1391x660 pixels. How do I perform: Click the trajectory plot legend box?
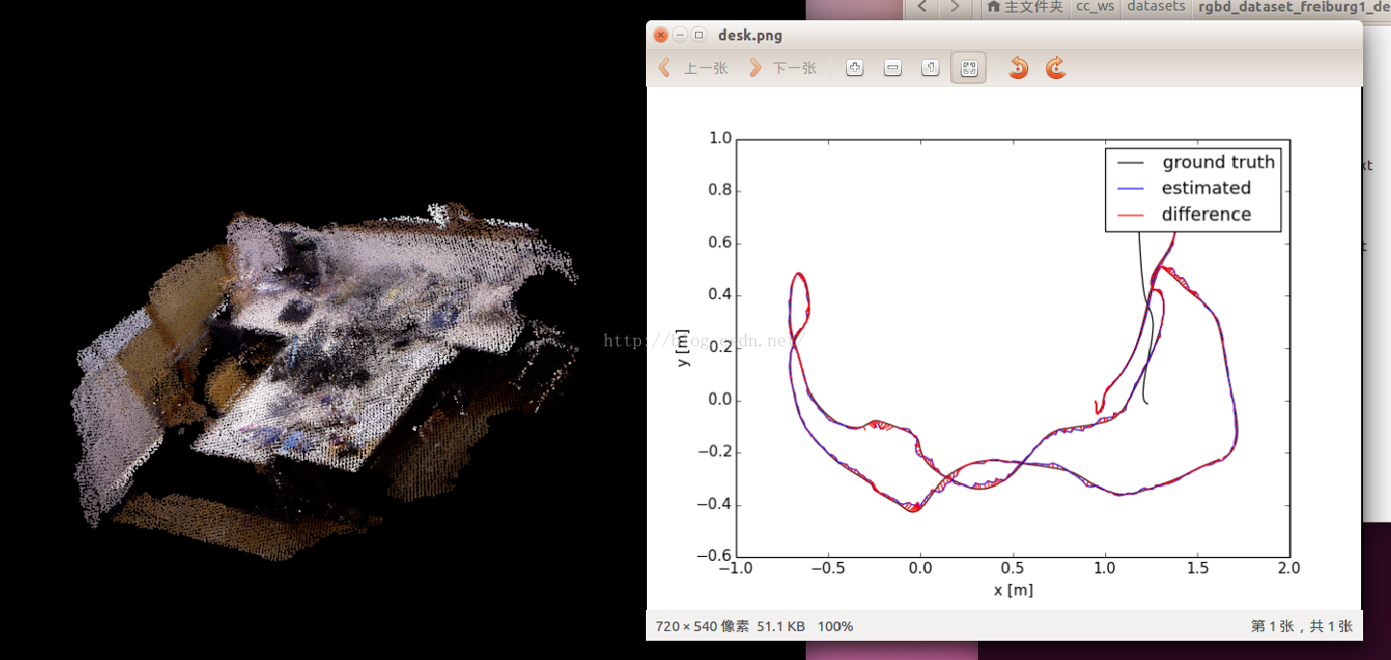click(1193, 189)
